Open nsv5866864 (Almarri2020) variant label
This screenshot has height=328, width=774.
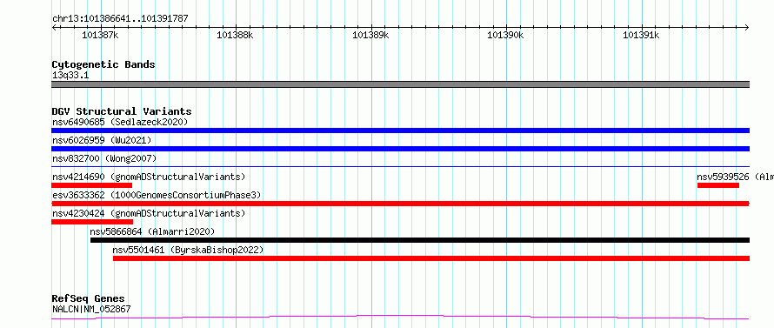(152, 231)
